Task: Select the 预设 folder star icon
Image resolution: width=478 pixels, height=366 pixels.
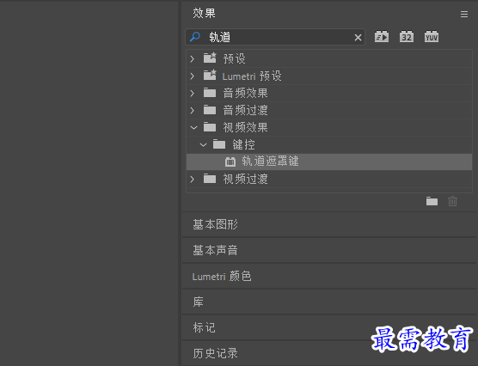Action: pyautogui.click(x=210, y=58)
